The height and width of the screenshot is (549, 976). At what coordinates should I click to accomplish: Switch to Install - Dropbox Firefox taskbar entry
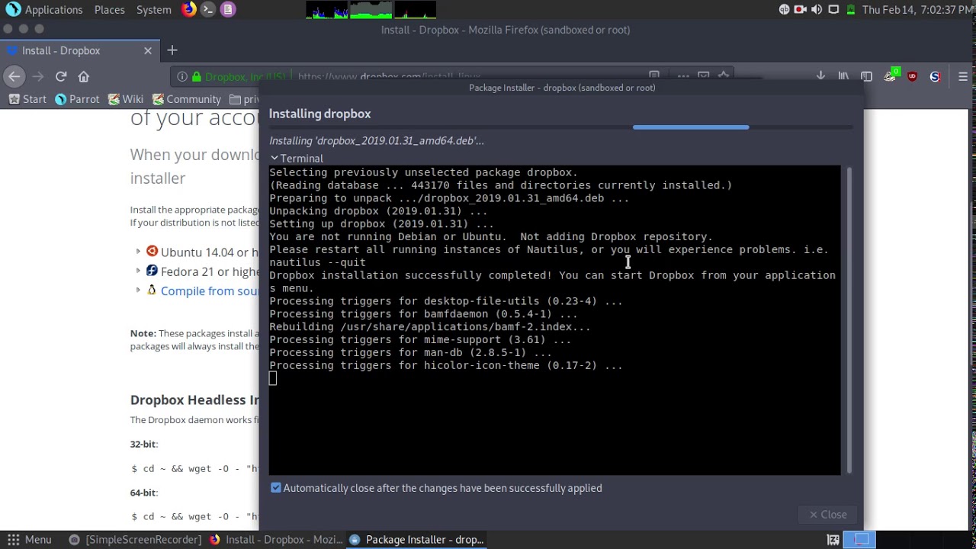(276, 539)
